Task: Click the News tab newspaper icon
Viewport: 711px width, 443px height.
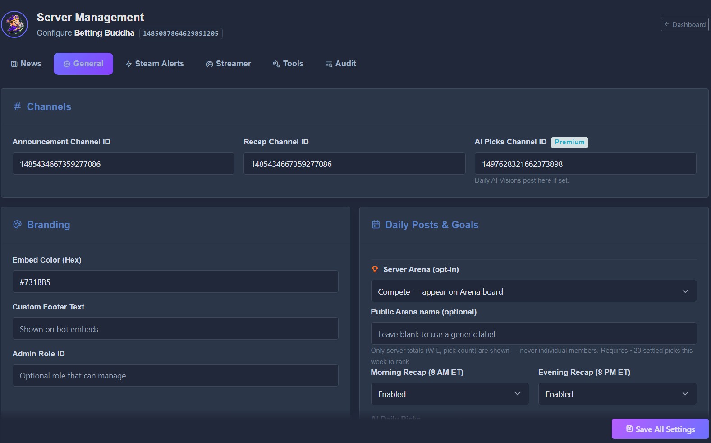Action: pyautogui.click(x=14, y=64)
